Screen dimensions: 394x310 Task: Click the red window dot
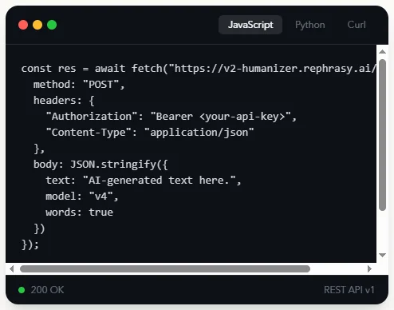(x=23, y=25)
